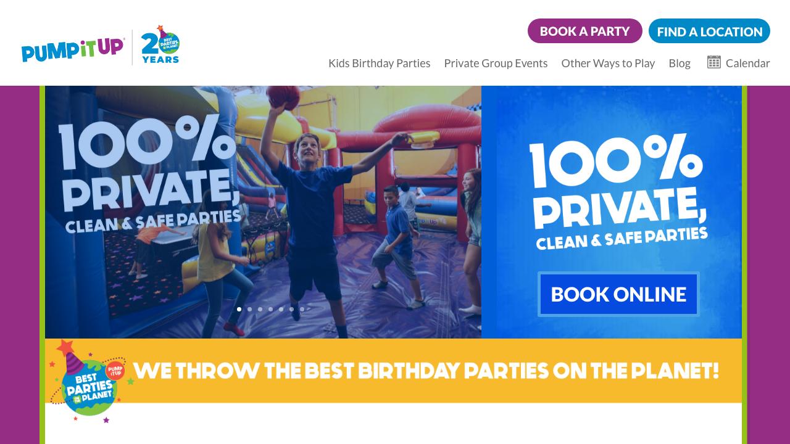Open the Book a Party button
The width and height of the screenshot is (790, 444).
(584, 31)
